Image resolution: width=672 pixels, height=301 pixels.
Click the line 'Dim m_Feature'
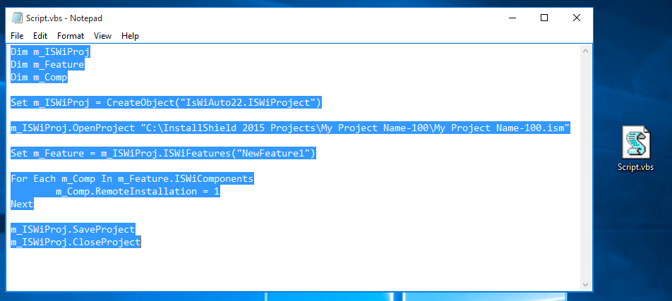pyautogui.click(x=47, y=65)
